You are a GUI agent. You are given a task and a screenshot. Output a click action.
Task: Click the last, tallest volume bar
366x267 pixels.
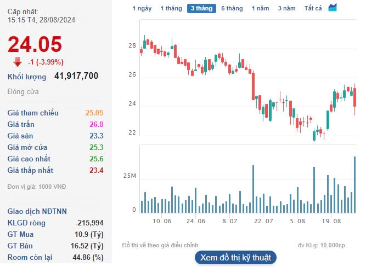point(355,184)
